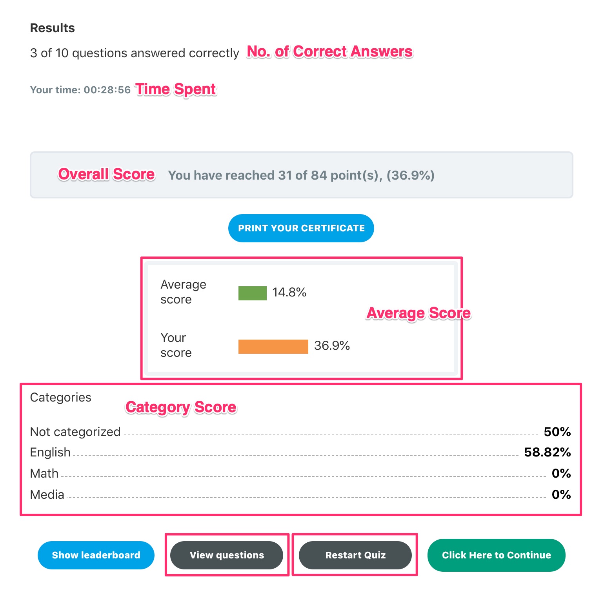Select the English category label
The image size is (604, 589).
50,452
